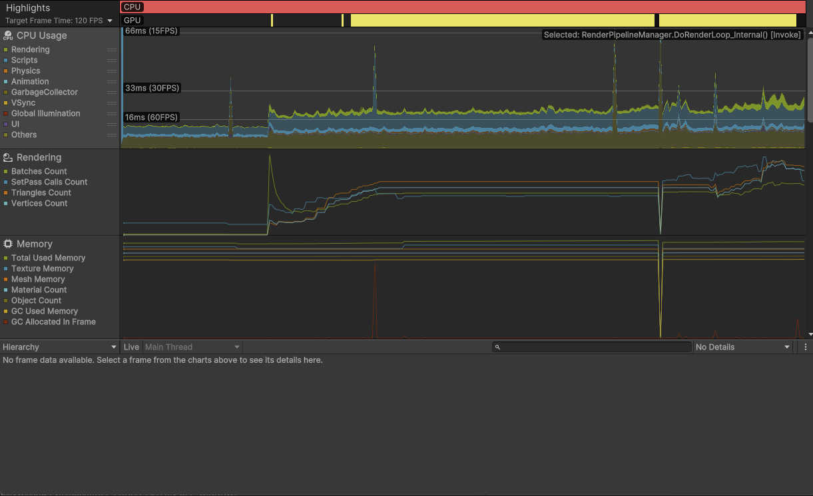This screenshot has width=813, height=496.
Task: Click the reorder handle beside VSync
Action: (112, 103)
